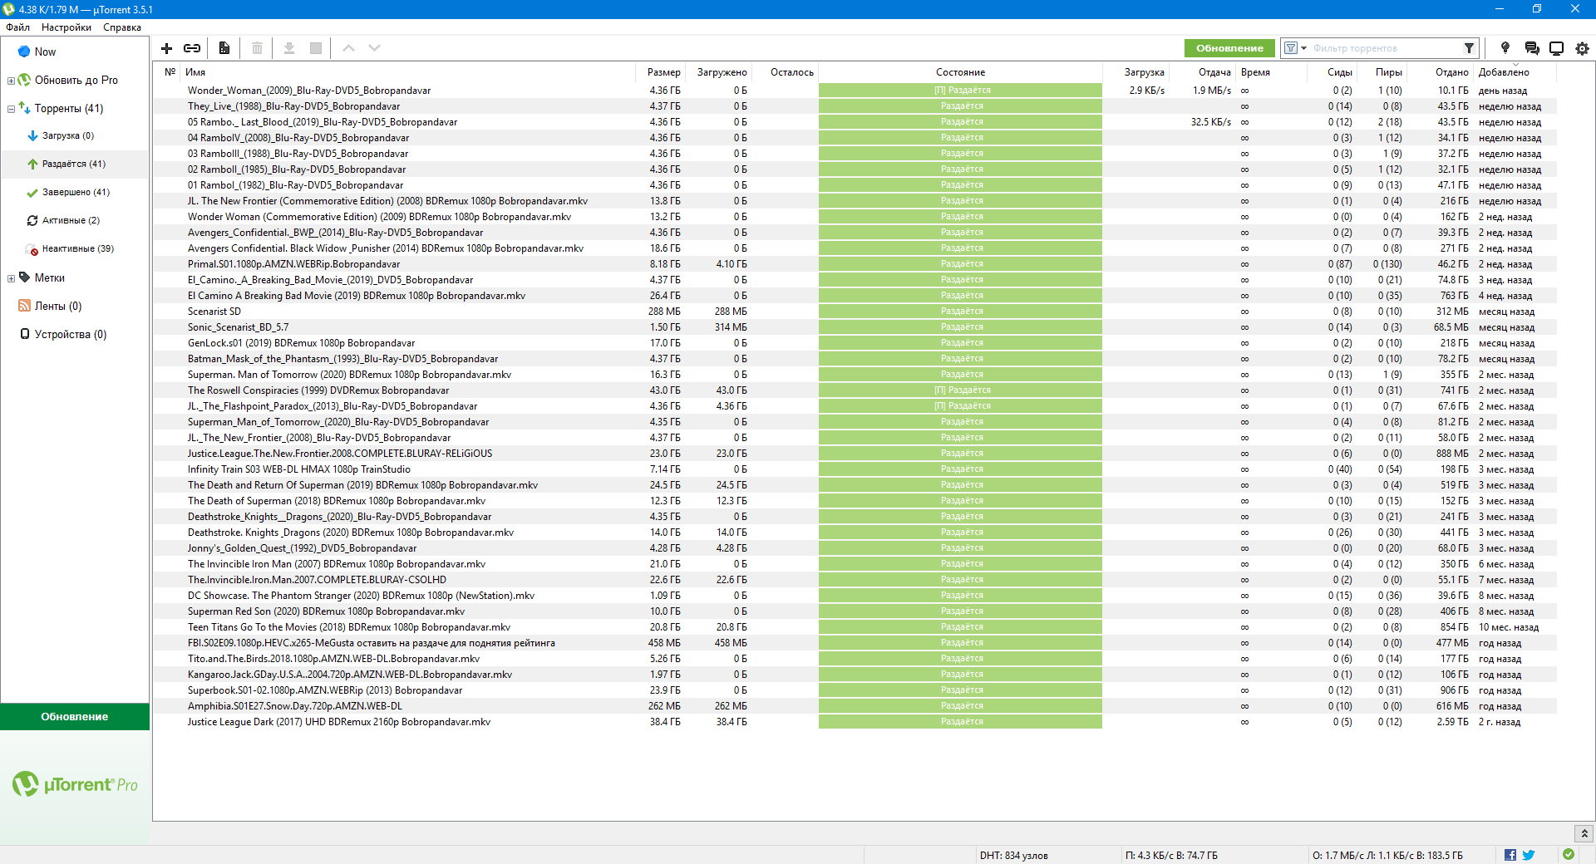Screen dimensions: 1596x864
Task: Click DHT: 834 узлов status entry
Action: click(1013, 856)
